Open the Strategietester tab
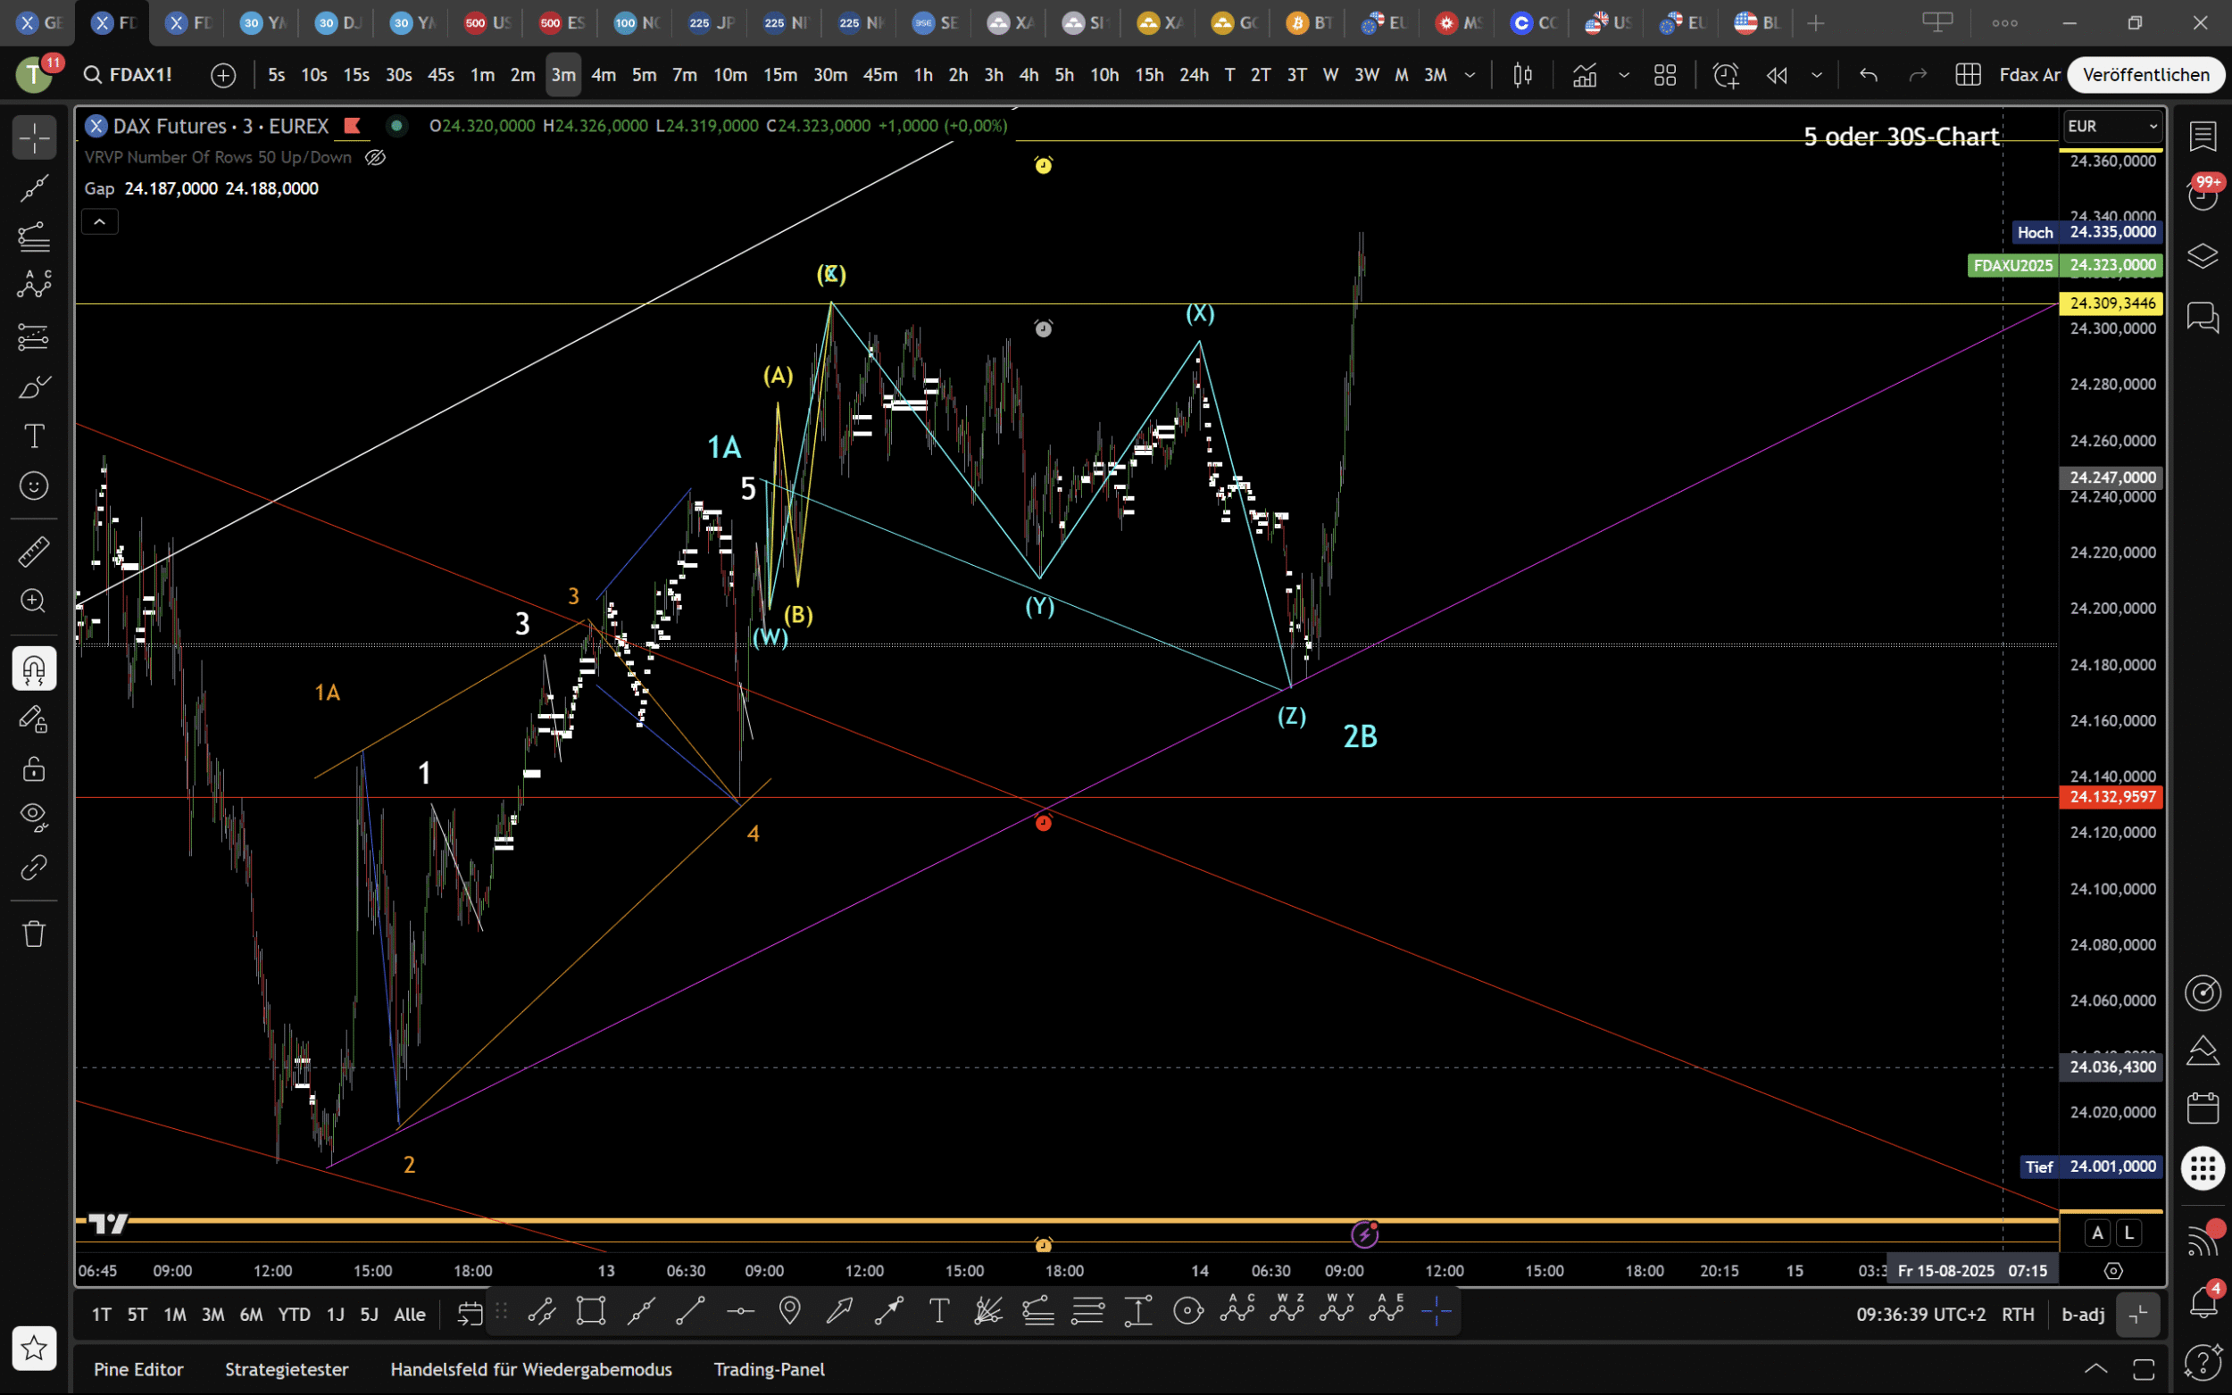2232x1395 pixels. click(286, 1369)
